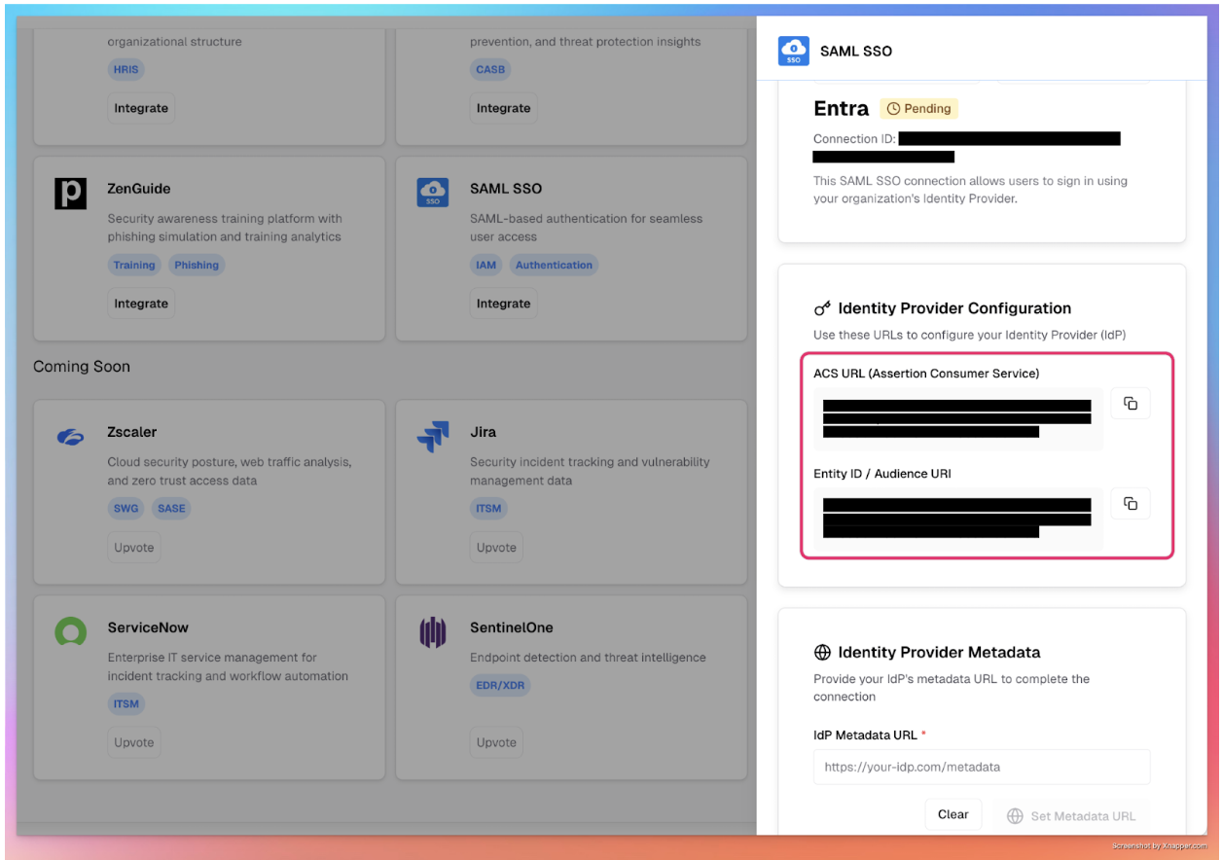Viewport: 1222px width, 860px height.
Task: Click the SentinelOne card title
Action: point(512,627)
